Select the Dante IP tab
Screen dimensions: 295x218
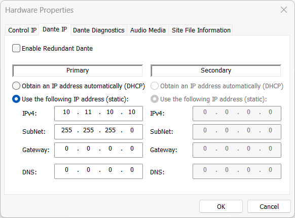(x=55, y=29)
